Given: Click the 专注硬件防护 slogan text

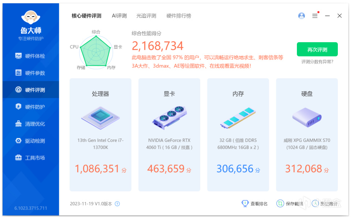Looking at the screenshot, I should click(31, 38).
